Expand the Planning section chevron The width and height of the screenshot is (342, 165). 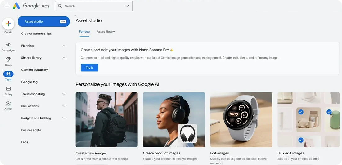(x=64, y=46)
